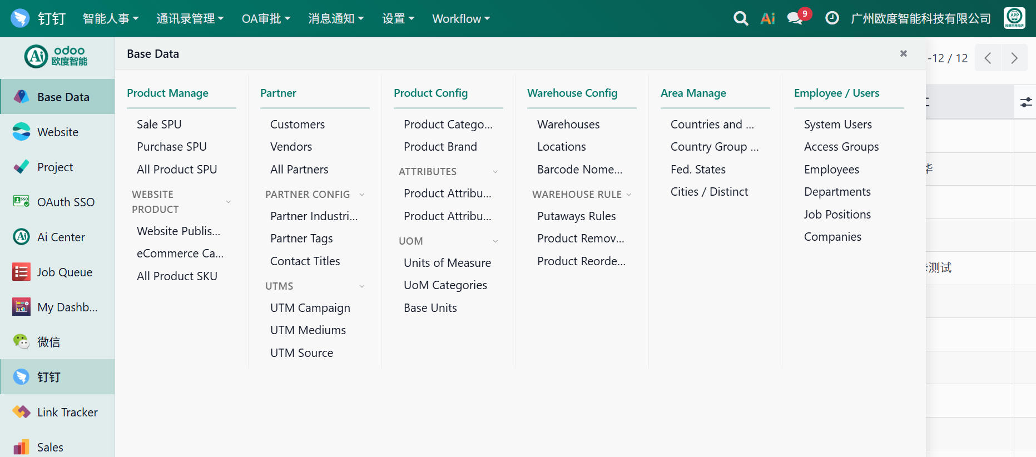Open the Ai assistant icon in header
Screen dimensions: 1036x457
[768, 18]
